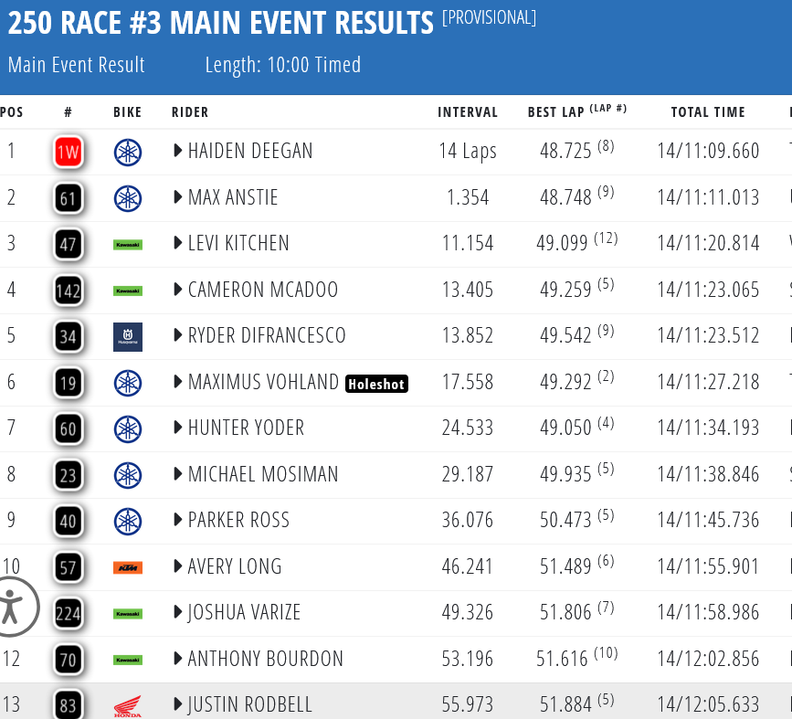
Task: Sort by the Total Time column header
Action: [708, 112]
